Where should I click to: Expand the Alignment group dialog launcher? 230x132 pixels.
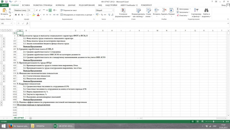coord(94,19)
